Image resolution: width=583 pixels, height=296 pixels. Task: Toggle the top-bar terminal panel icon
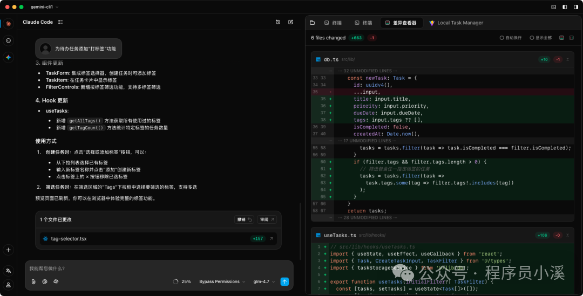click(554, 7)
